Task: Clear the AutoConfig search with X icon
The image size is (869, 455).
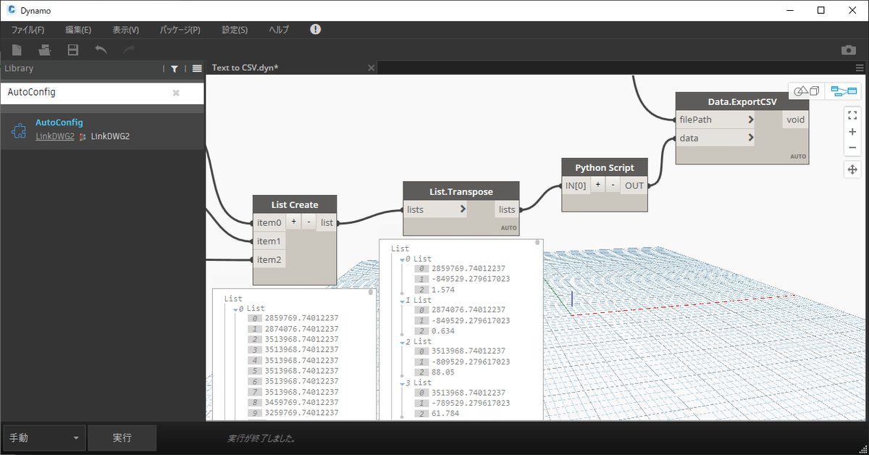Action: coord(175,93)
